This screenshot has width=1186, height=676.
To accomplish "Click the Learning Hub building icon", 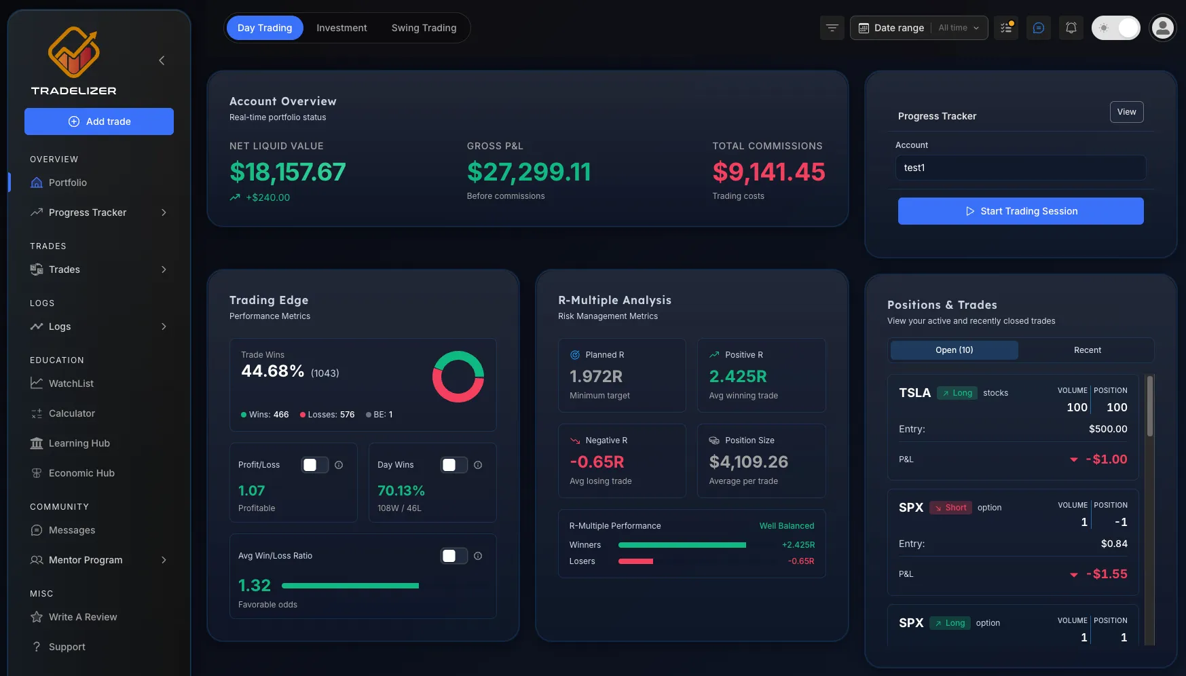I will 37,443.
